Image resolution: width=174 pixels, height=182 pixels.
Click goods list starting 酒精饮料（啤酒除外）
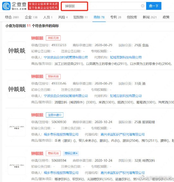click(114, 102)
